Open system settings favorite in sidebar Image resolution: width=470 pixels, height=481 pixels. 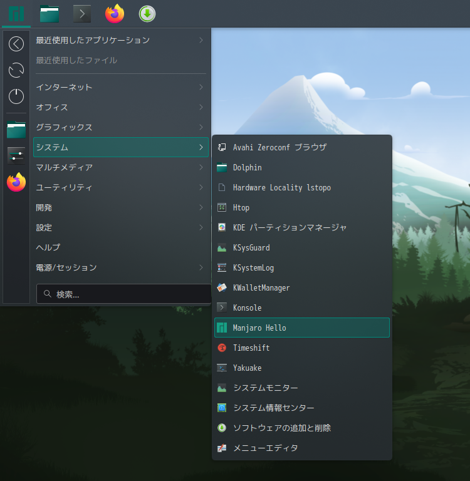[x=16, y=155]
